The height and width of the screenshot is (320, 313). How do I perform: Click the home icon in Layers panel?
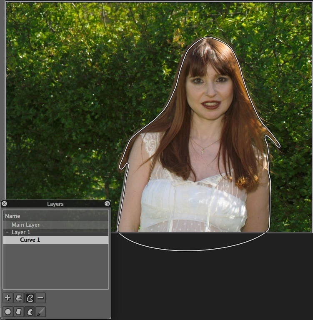pyautogui.click(x=107, y=204)
